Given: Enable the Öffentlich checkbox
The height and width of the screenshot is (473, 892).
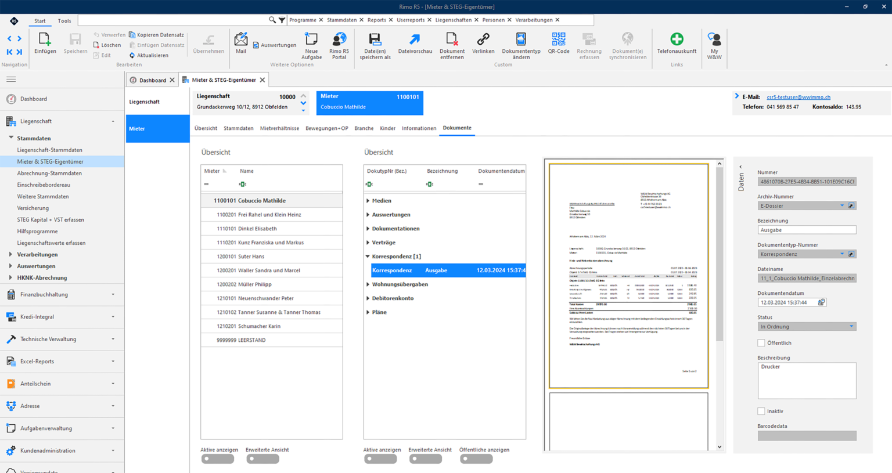Looking at the screenshot, I should tap(761, 343).
